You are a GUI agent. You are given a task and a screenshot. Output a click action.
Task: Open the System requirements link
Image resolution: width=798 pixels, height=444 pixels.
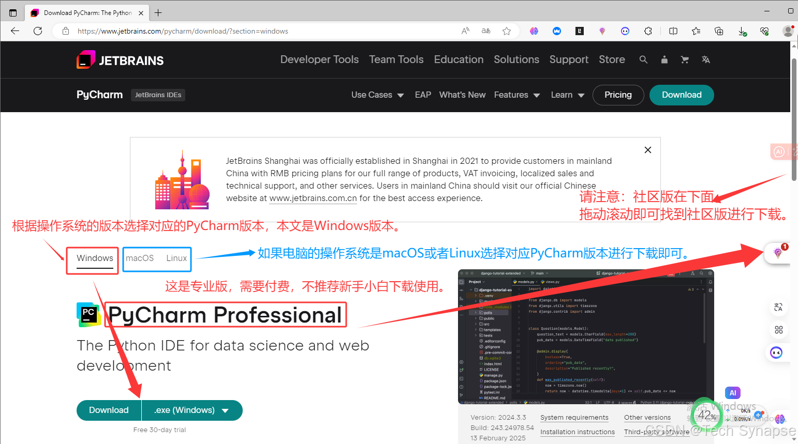574,418
